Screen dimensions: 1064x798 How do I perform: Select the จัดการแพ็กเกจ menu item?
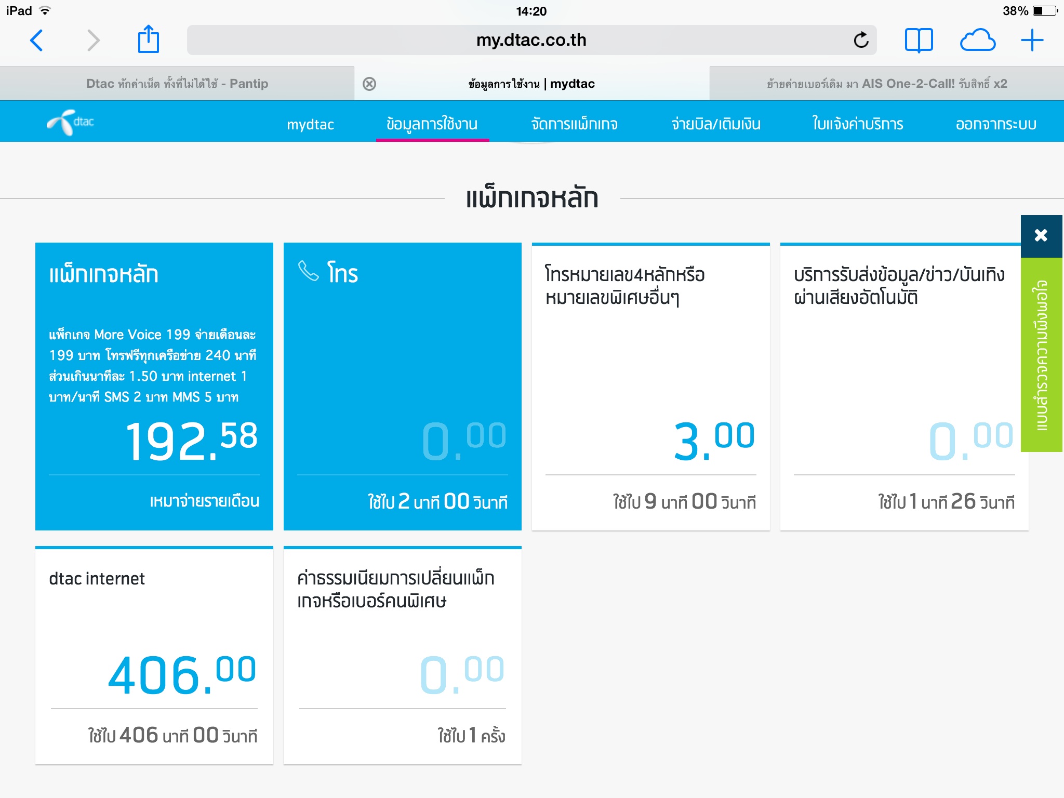click(x=574, y=124)
